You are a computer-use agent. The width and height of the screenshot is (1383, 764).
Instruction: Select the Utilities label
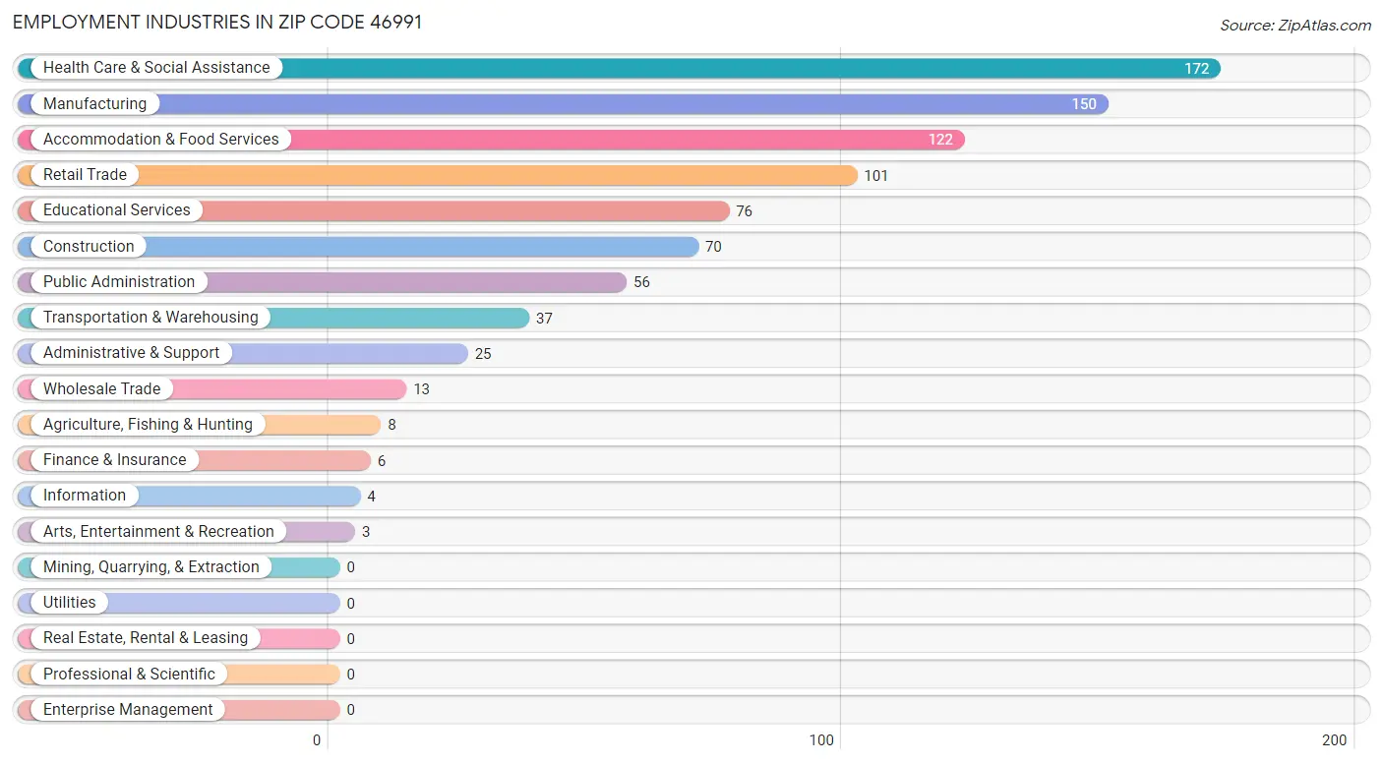tap(70, 602)
